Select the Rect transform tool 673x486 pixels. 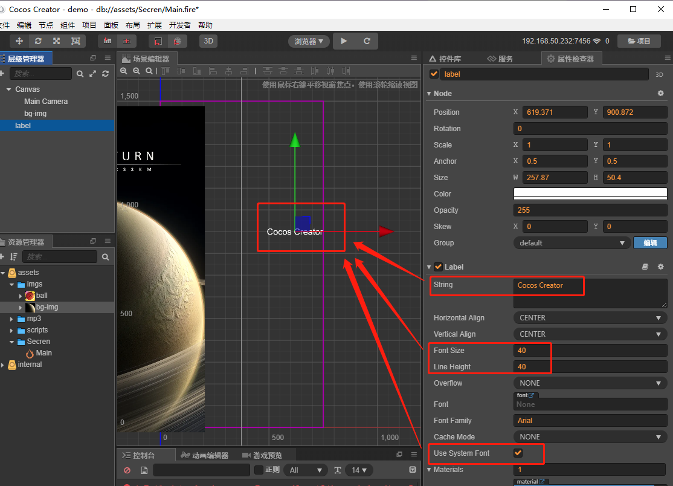[76, 41]
